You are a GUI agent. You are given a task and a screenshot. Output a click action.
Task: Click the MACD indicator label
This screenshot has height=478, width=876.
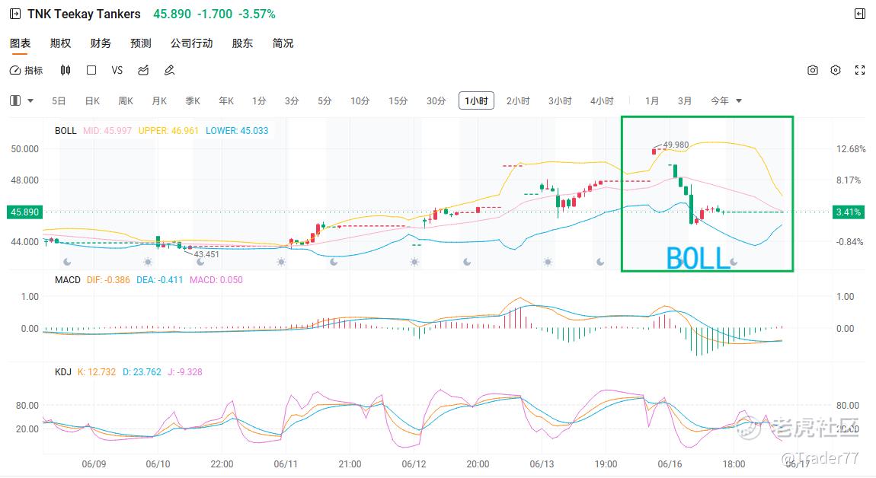[68, 280]
